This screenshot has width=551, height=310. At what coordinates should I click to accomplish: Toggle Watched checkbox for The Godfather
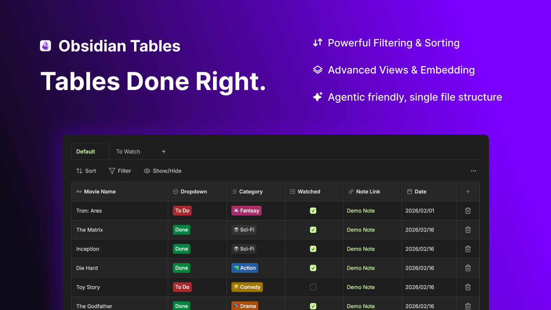313,306
